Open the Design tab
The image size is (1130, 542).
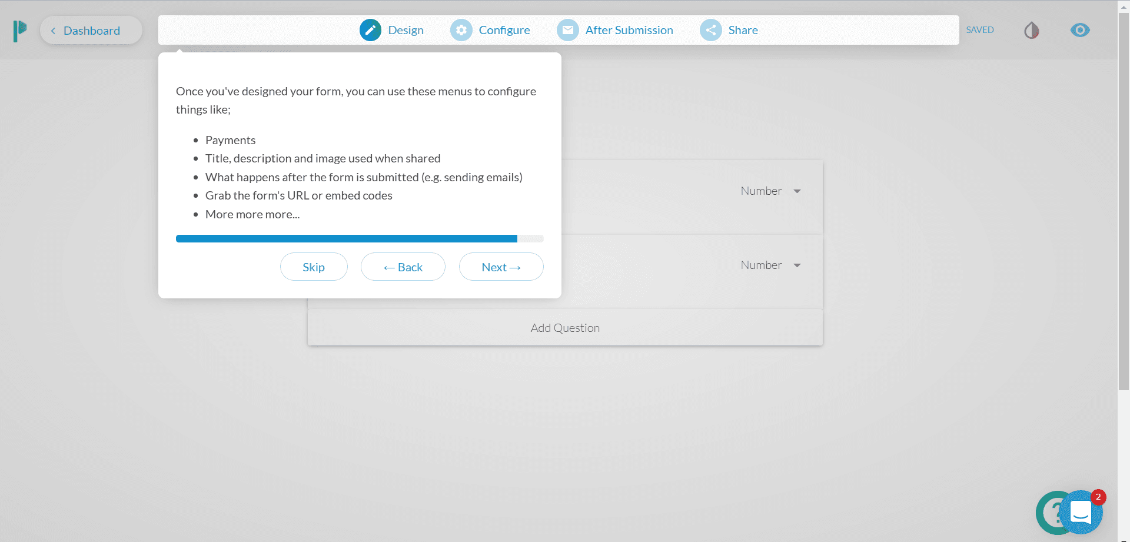[x=392, y=30]
